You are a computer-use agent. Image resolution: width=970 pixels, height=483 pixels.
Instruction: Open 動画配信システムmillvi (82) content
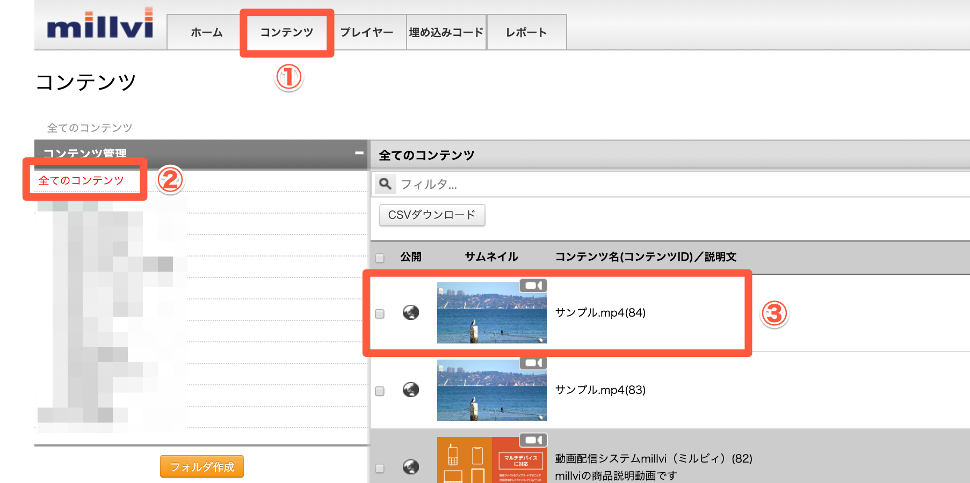coord(654,458)
